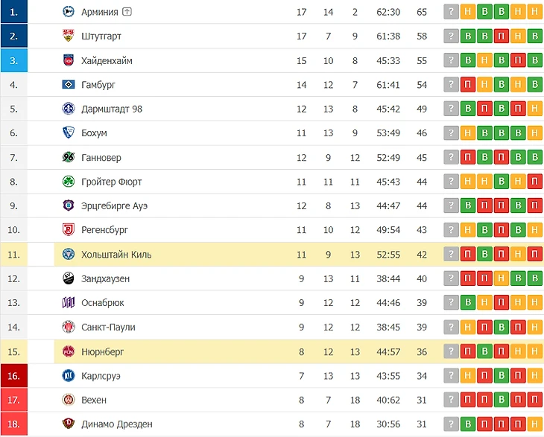Click the gray question mark box for Бохум

[451, 133]
